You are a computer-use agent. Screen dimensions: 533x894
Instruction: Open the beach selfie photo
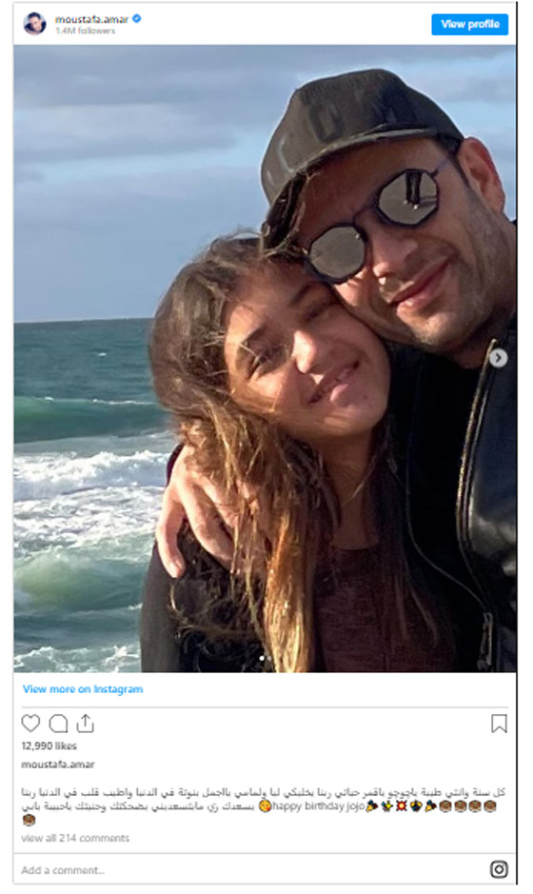pyautogui.click(x=266, y=359)
